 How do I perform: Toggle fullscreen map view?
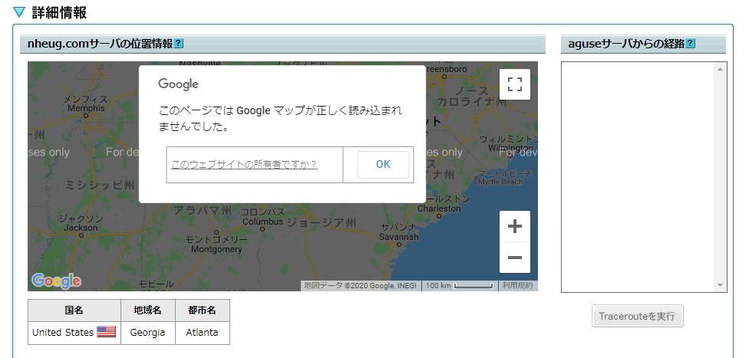pos(514,84)
